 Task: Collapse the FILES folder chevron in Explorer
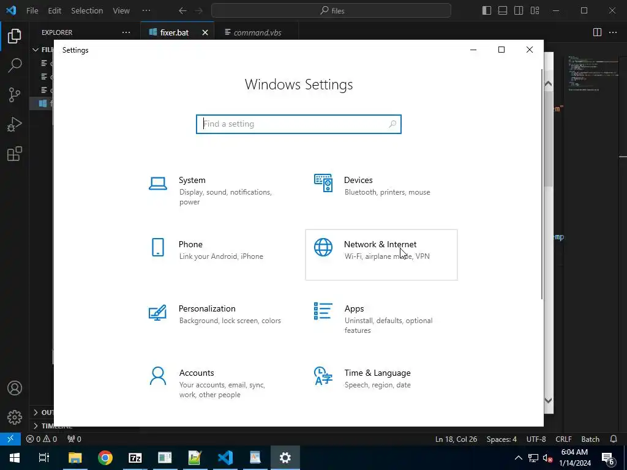click(36, 50)
